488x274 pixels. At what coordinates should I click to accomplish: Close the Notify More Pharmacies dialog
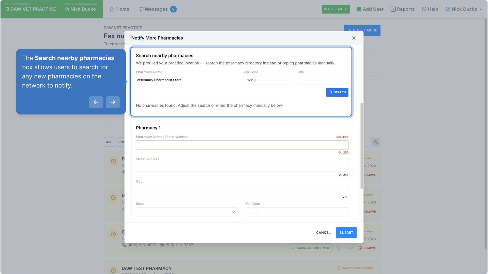coord(354,38)
